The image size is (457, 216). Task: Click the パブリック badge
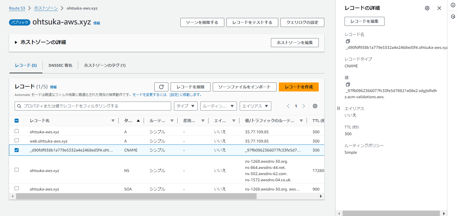pyautogui.click(x=19, y=22)
